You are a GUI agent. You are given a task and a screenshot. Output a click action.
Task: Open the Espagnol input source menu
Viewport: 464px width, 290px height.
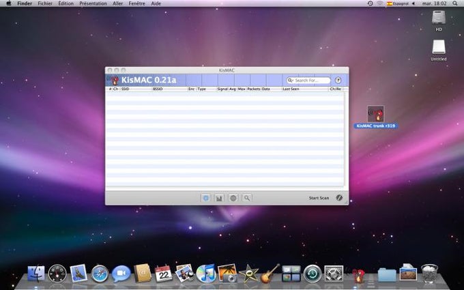(x=397, y=3)
